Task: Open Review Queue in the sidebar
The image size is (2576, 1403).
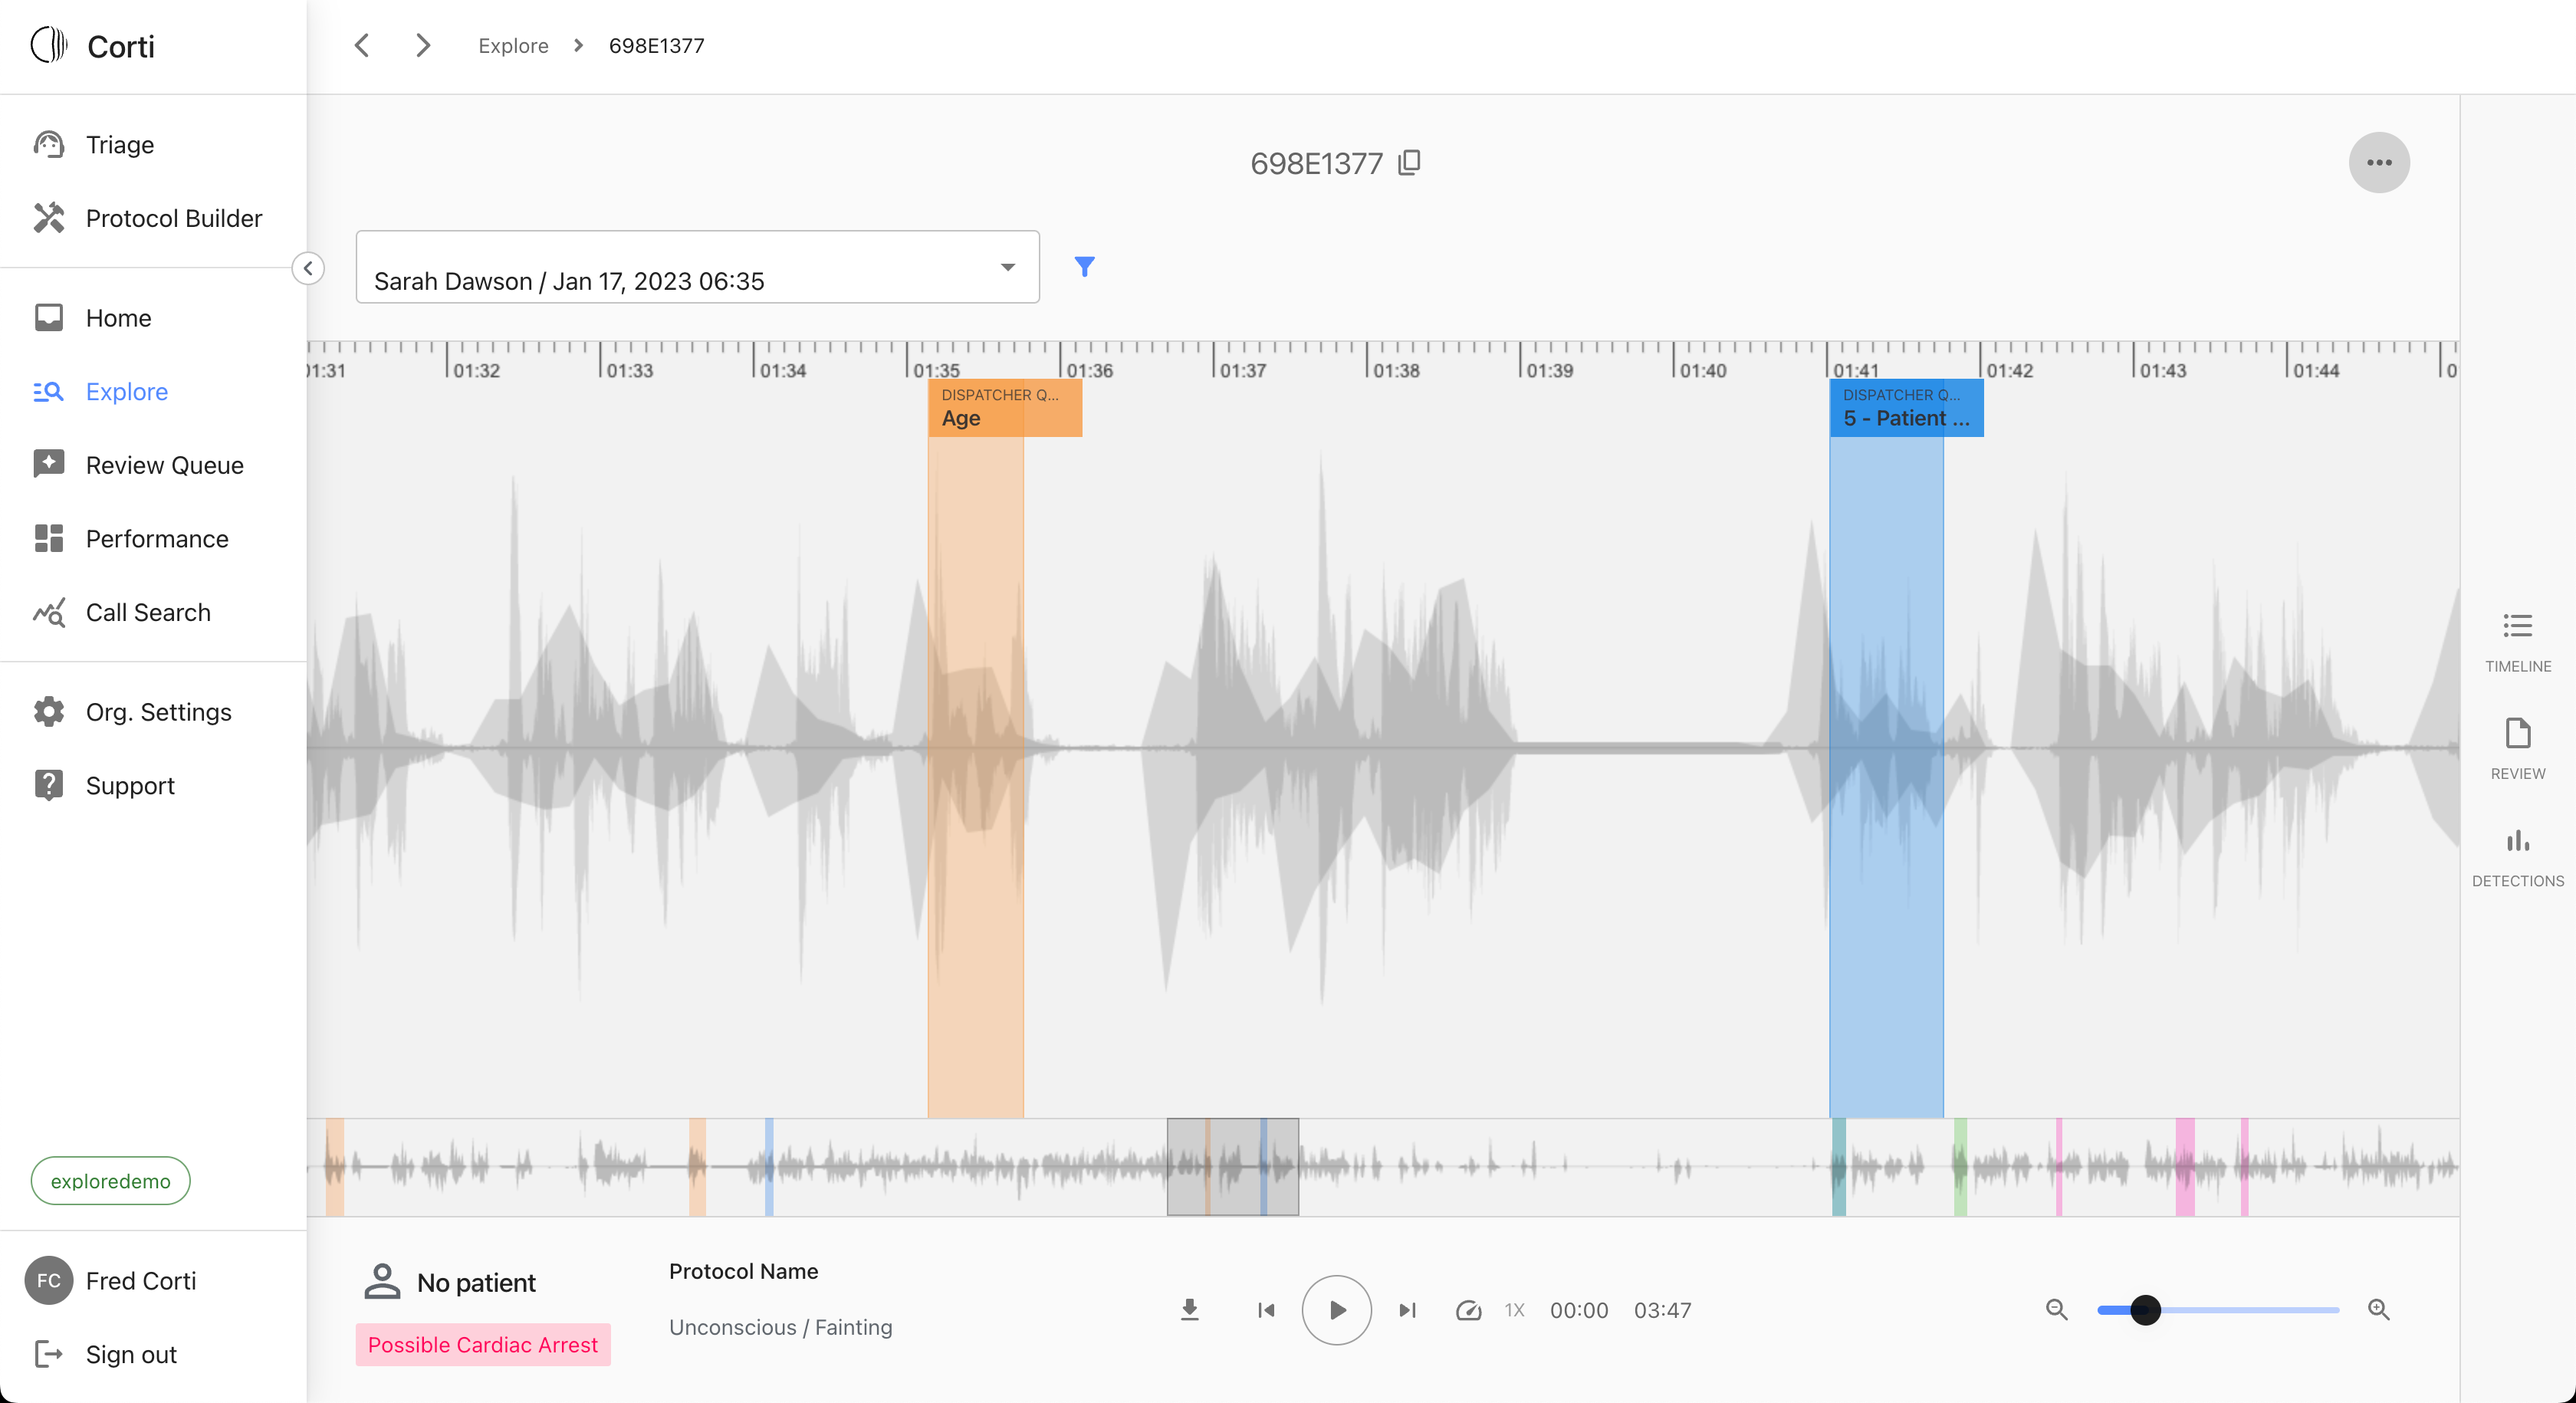Action: pos(164,465)
